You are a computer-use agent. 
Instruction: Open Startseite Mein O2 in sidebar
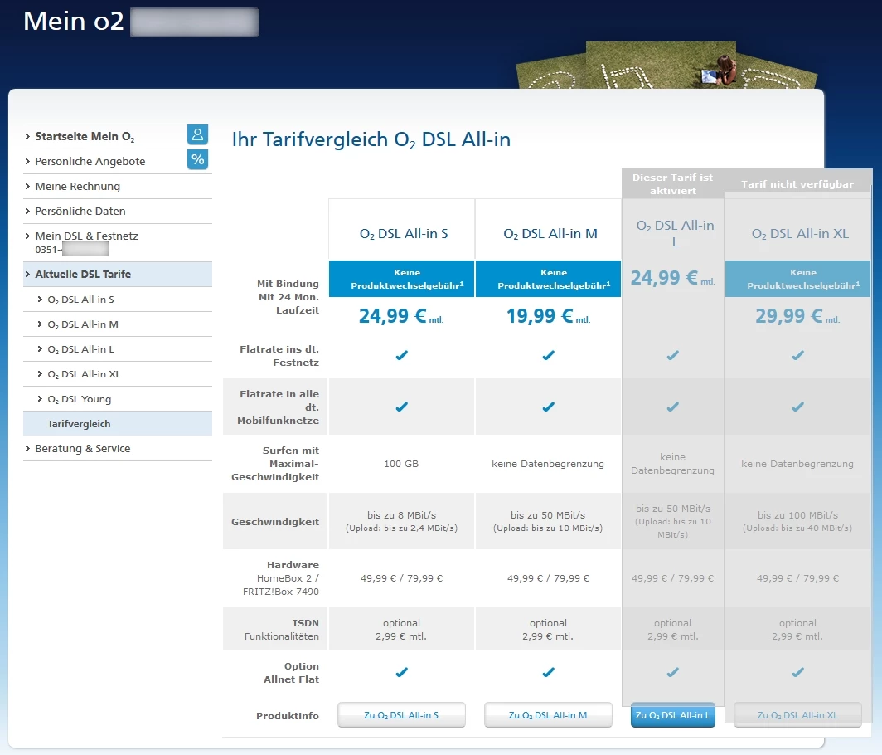[85, 136]
